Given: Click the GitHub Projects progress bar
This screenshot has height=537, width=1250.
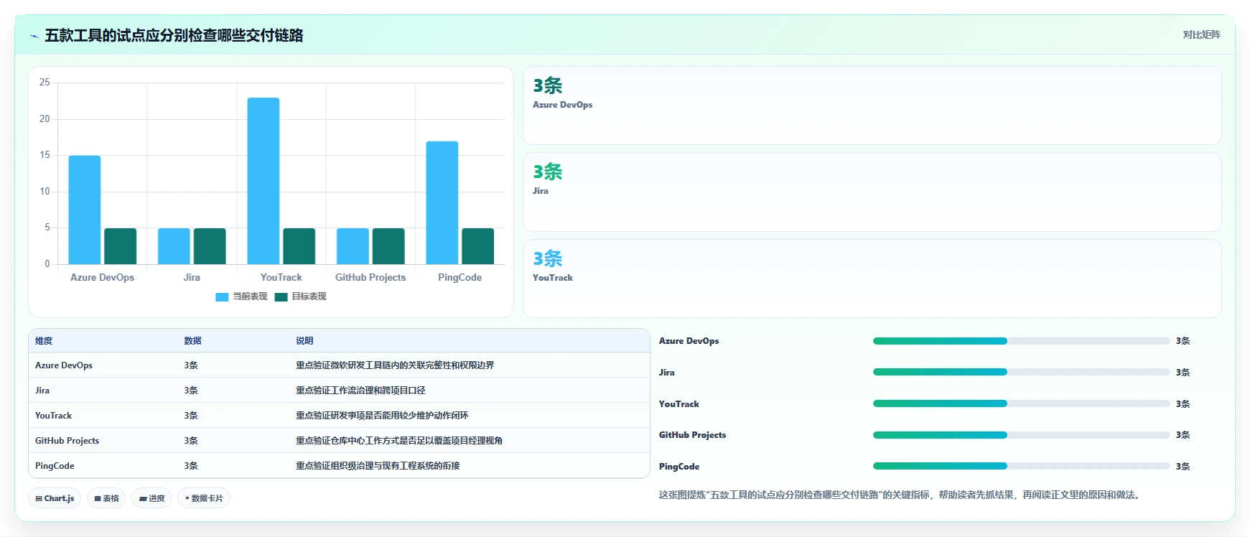Looking at the screenshot, I should pos(1021,435).
